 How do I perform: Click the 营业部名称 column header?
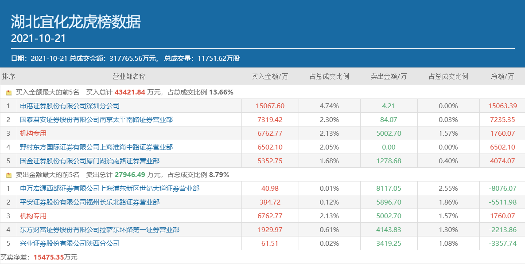click(129, 76)
